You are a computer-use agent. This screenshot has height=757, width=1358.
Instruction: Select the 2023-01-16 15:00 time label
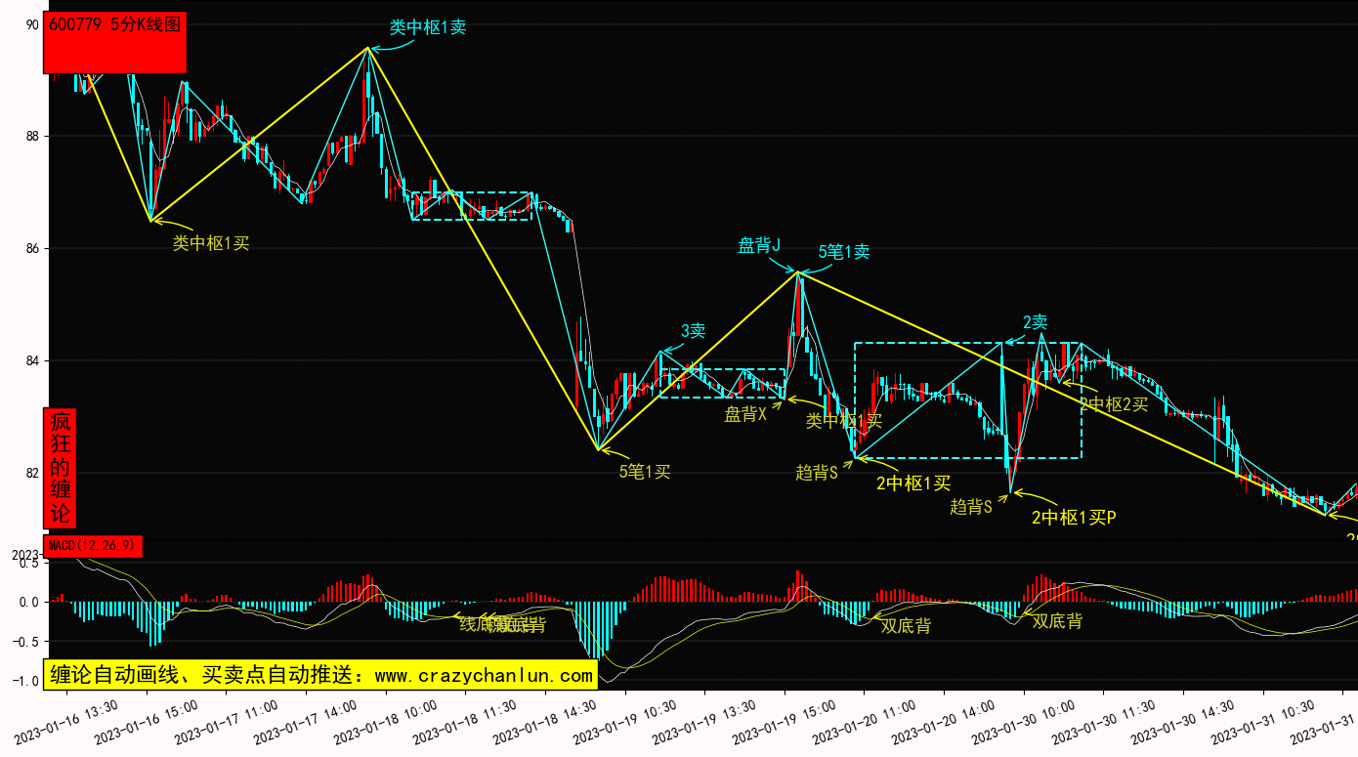pos(147,721)
